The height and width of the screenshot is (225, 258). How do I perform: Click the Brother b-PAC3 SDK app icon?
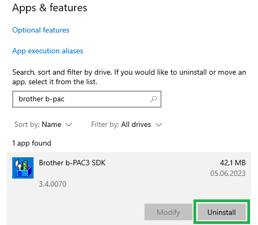pos(23,168)
